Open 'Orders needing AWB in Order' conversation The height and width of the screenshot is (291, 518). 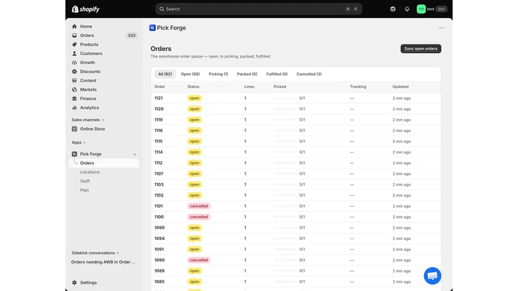[x=103, y=262]
